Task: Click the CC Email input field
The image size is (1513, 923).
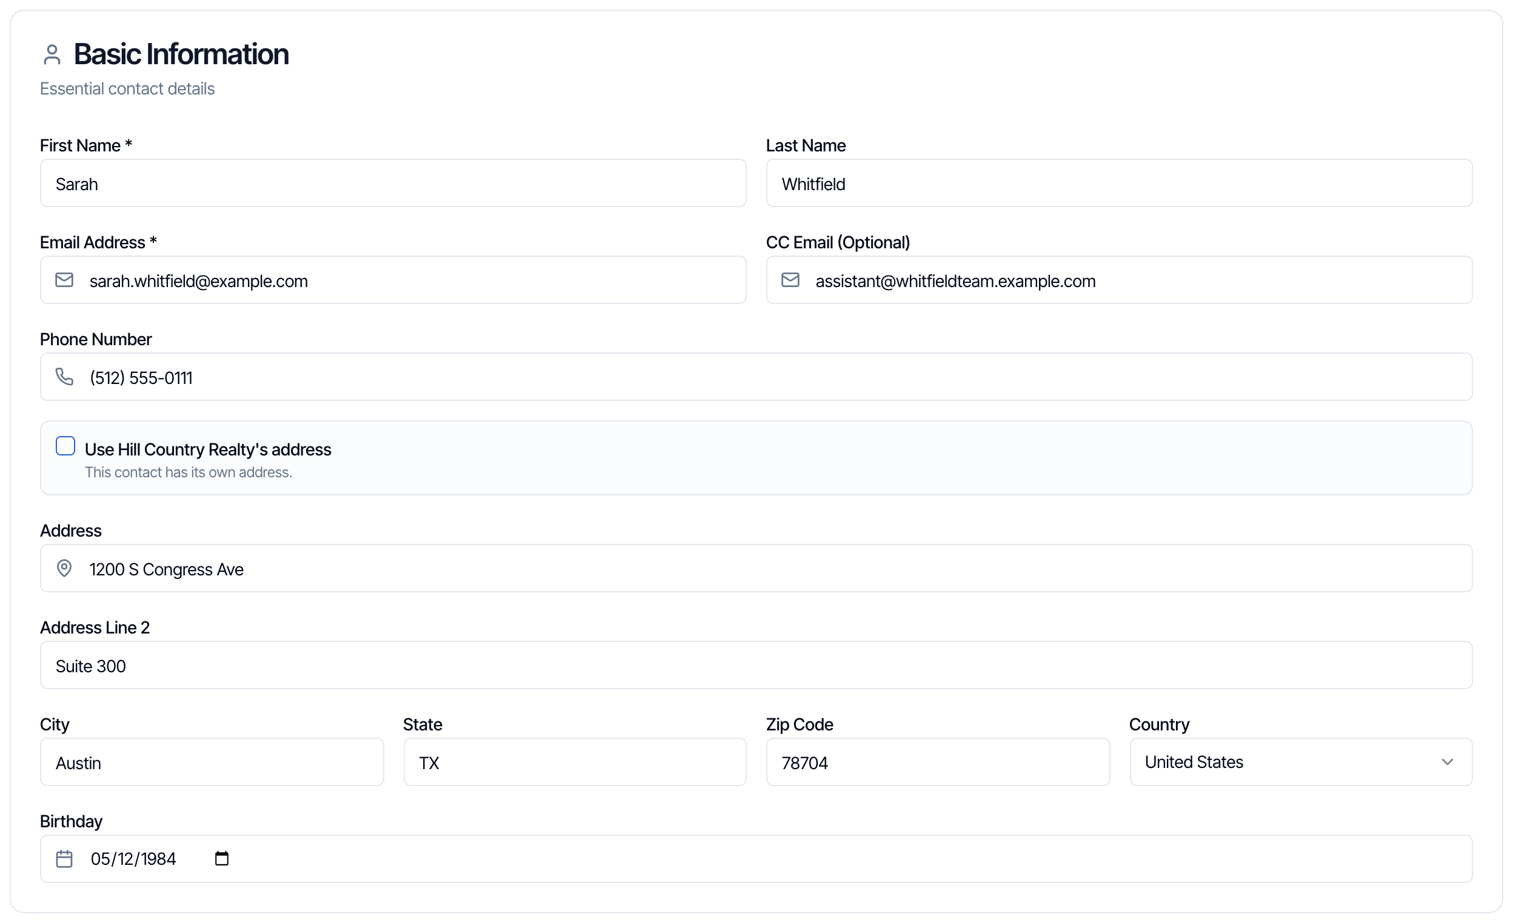Action: 1120,280
